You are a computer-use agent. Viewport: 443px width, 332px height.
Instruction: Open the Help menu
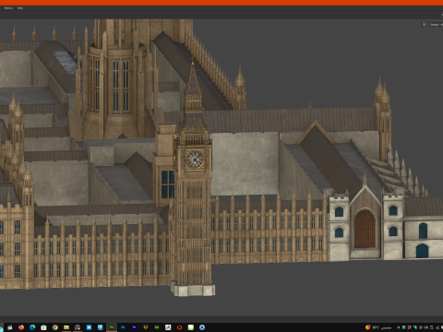20,8
